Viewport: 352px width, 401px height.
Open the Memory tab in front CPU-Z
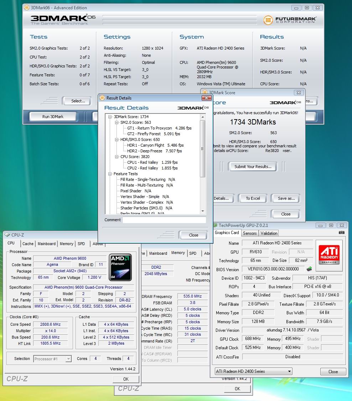click(66, 244)
